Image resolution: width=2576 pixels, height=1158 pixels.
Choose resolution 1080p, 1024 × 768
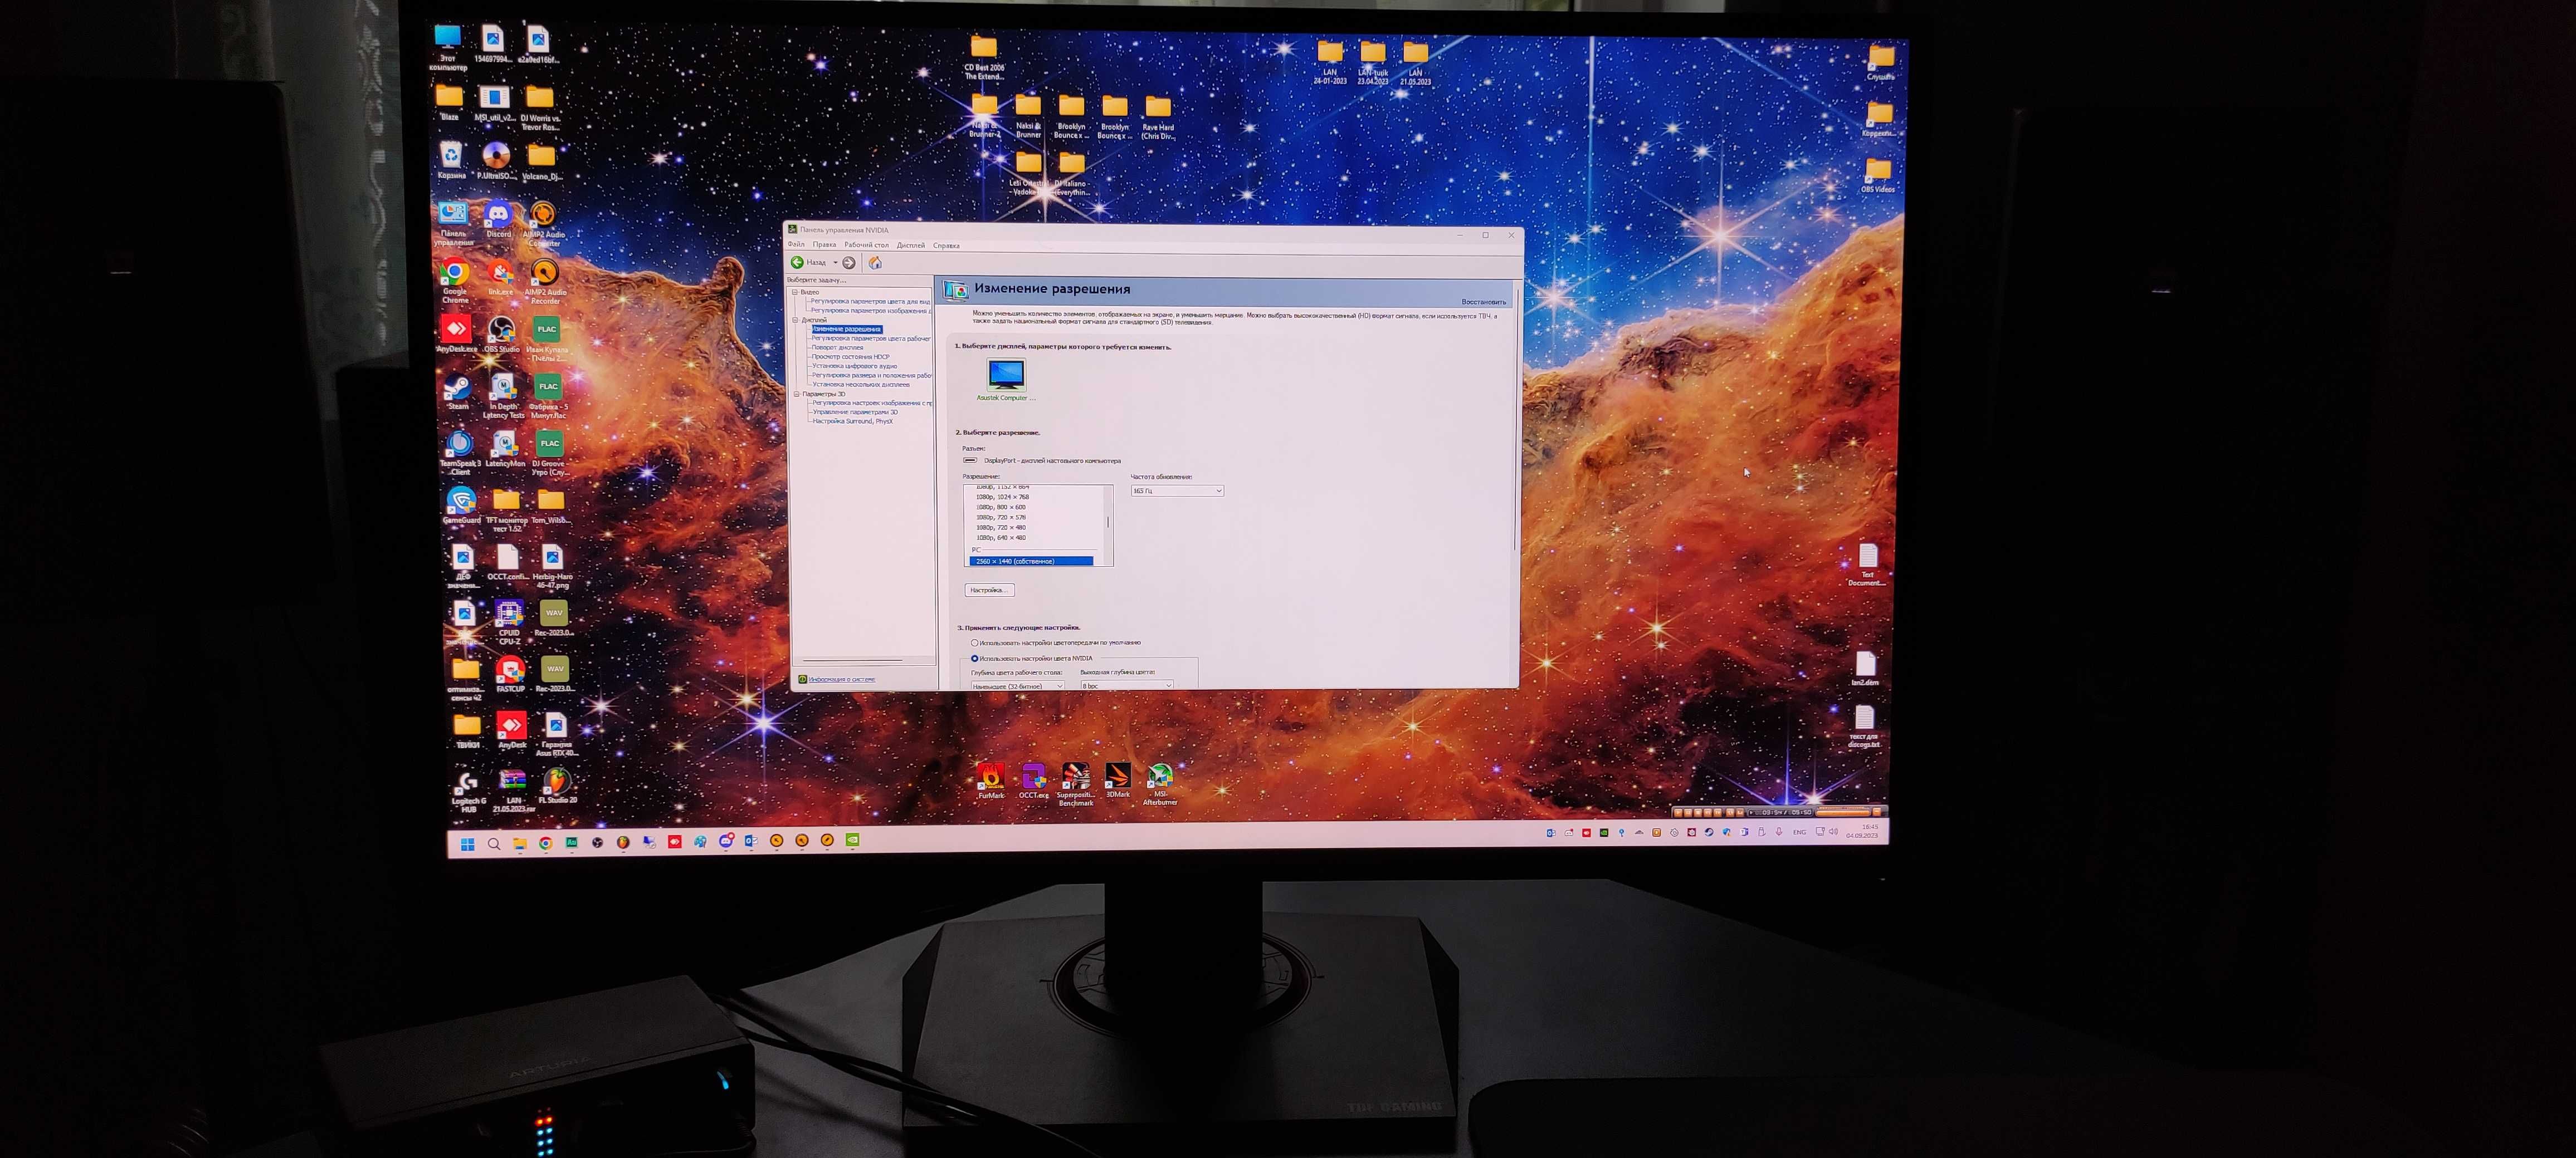(1002, 497)
